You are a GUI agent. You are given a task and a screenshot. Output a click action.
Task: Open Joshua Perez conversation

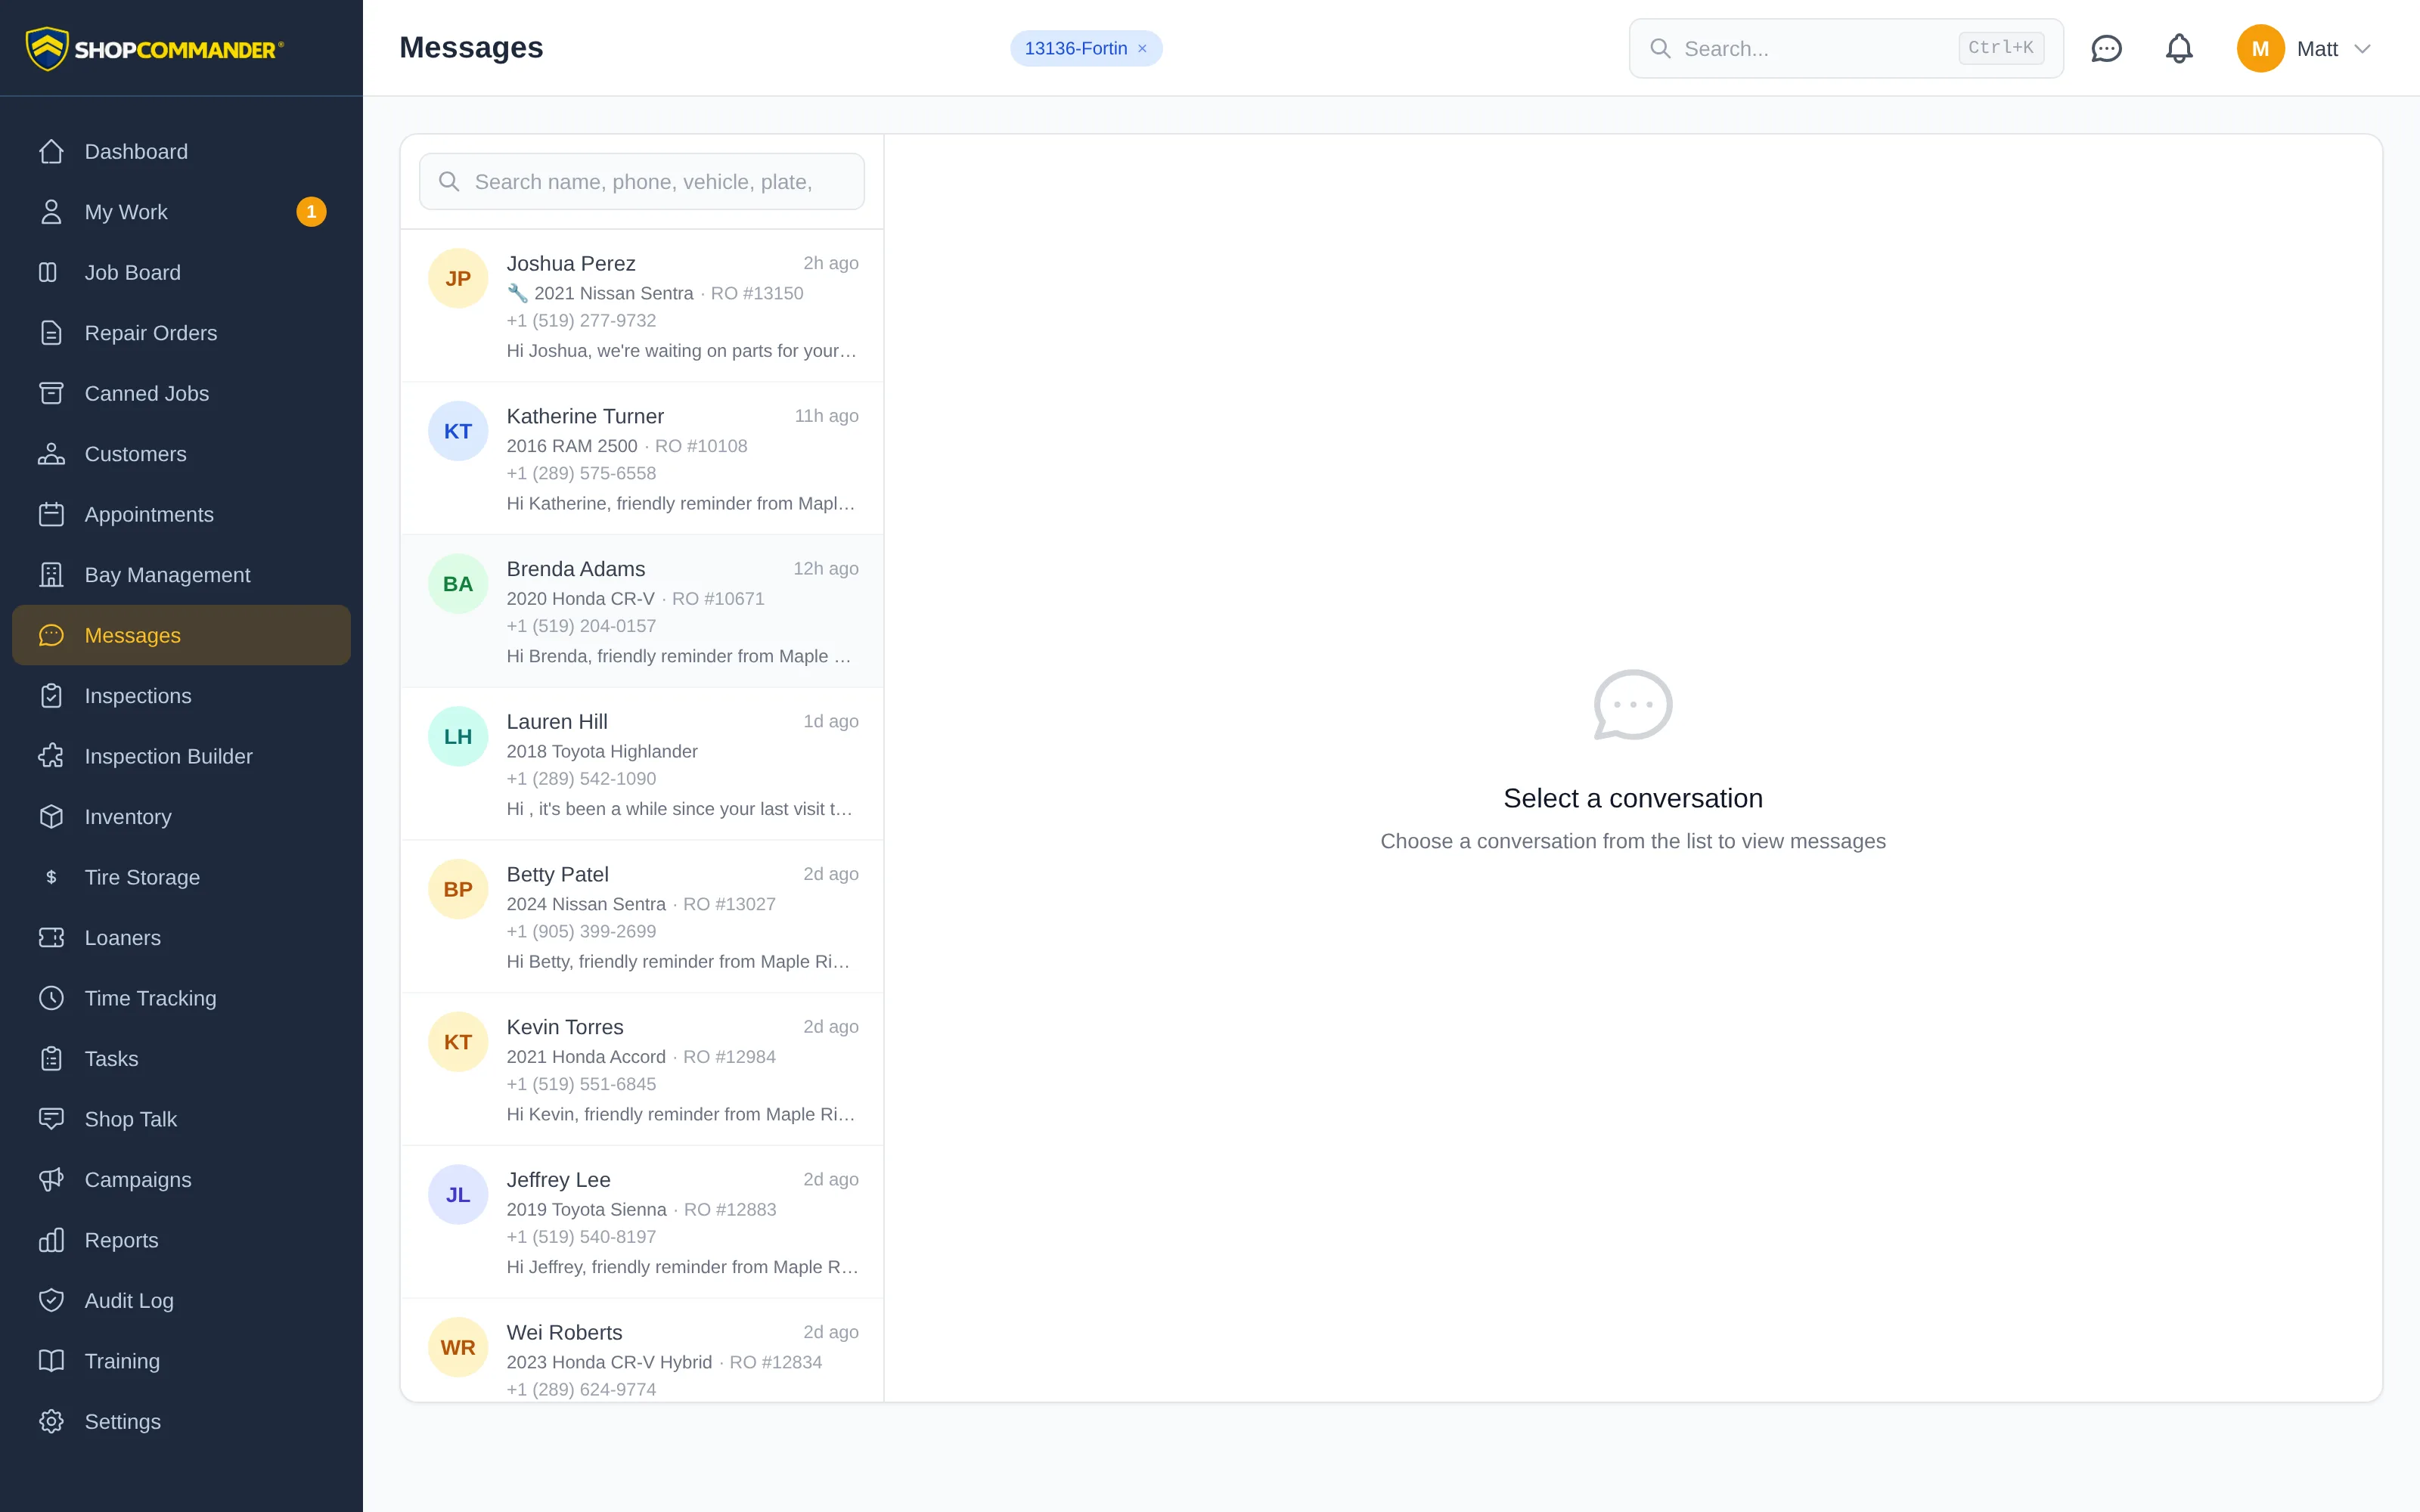click(x=642, y=306)
